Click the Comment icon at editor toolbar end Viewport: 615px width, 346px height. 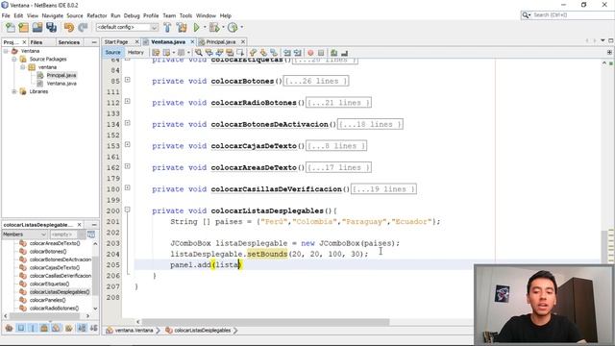(x=344, y=53)
